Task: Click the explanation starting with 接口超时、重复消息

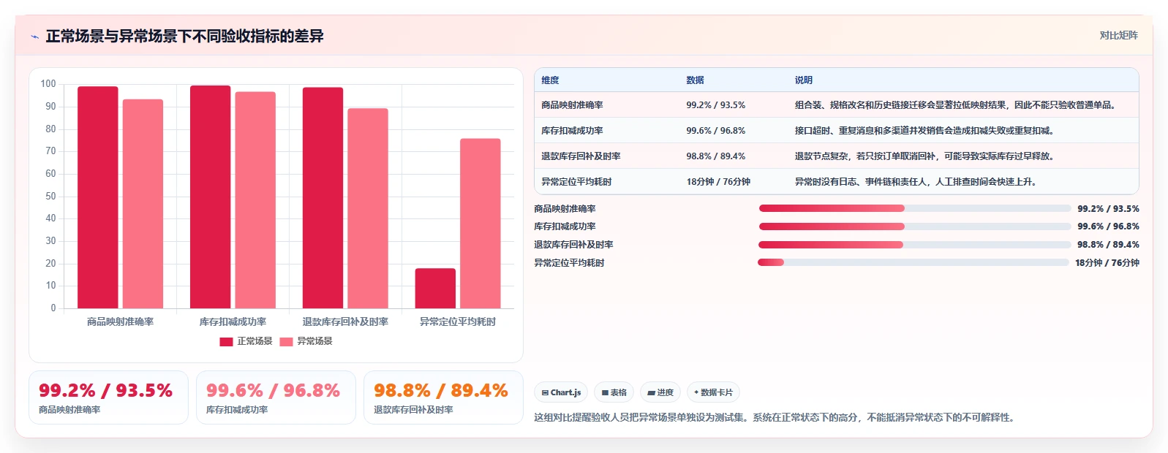Action: click(925, 131)
